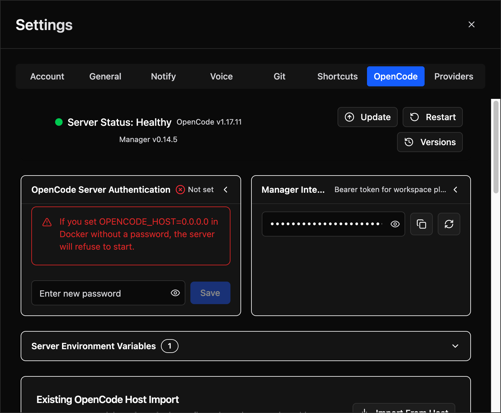Reveal the hidden bearer token
501x413 pixels.
(395, 224)
